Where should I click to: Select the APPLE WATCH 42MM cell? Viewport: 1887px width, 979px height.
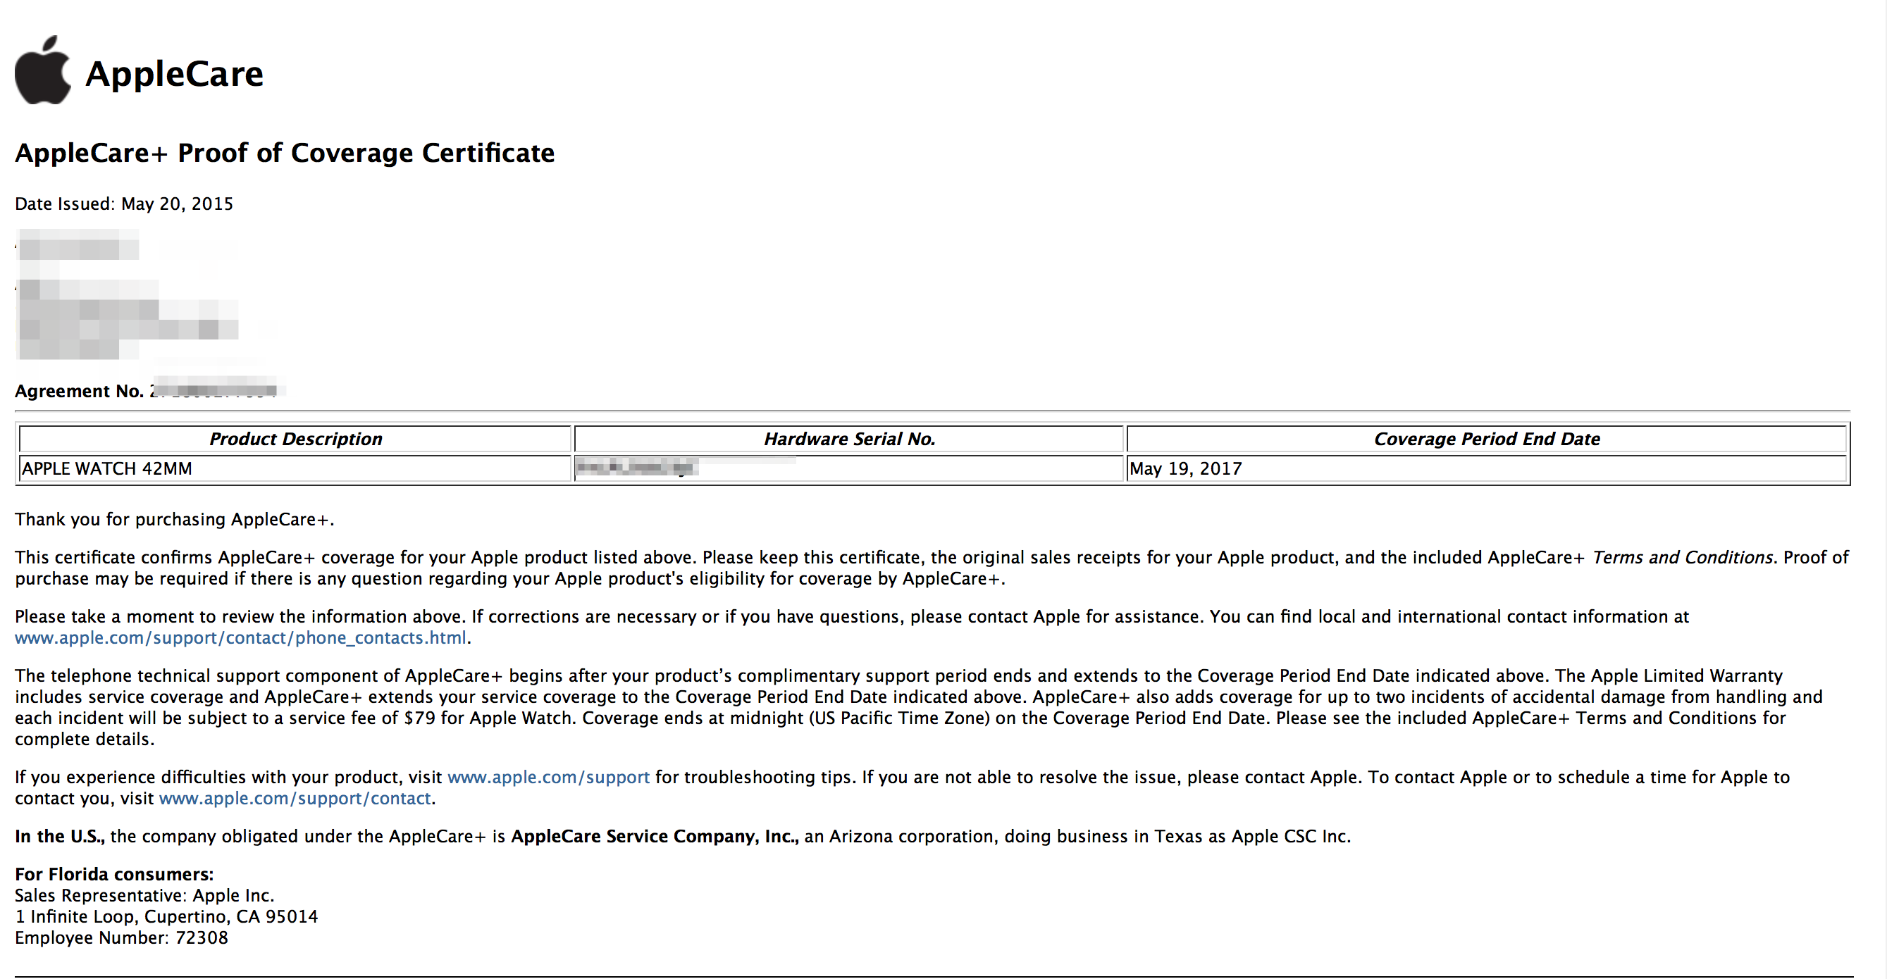coord(107,468)
